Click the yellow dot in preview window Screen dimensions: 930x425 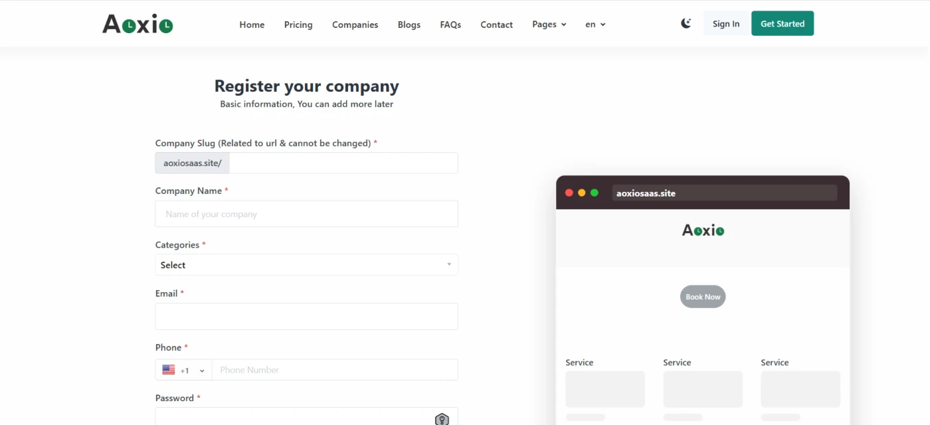click(582, 193)
